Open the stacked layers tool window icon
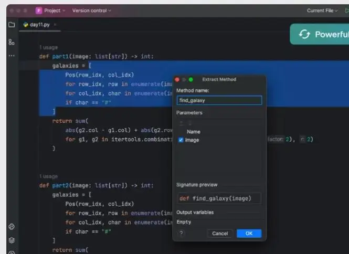This screenshot has width=349, height=254. (12, 240)
